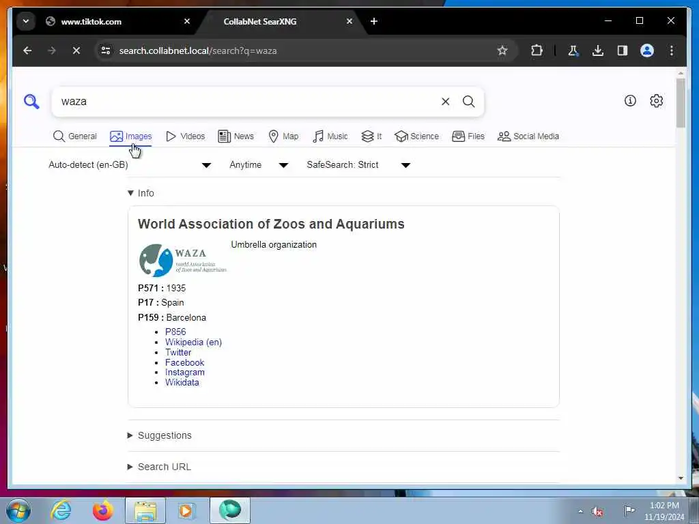Viewport: 699px width, 524px height.
Task: Open the Facebook link
Action: click(x=184, y=363)
